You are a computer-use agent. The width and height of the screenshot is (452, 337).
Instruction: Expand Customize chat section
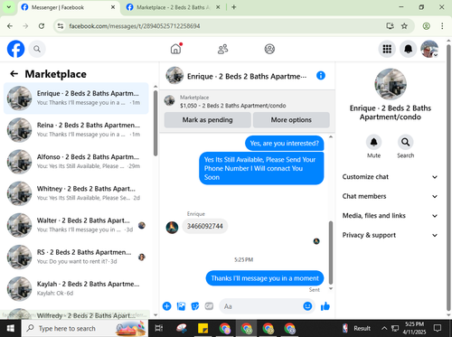coord(390,177)
